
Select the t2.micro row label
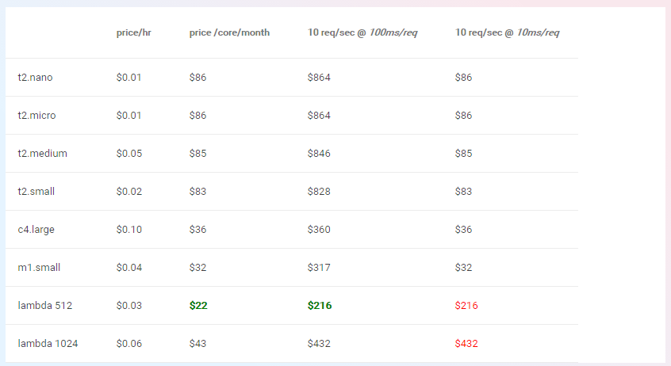[37, 116]
